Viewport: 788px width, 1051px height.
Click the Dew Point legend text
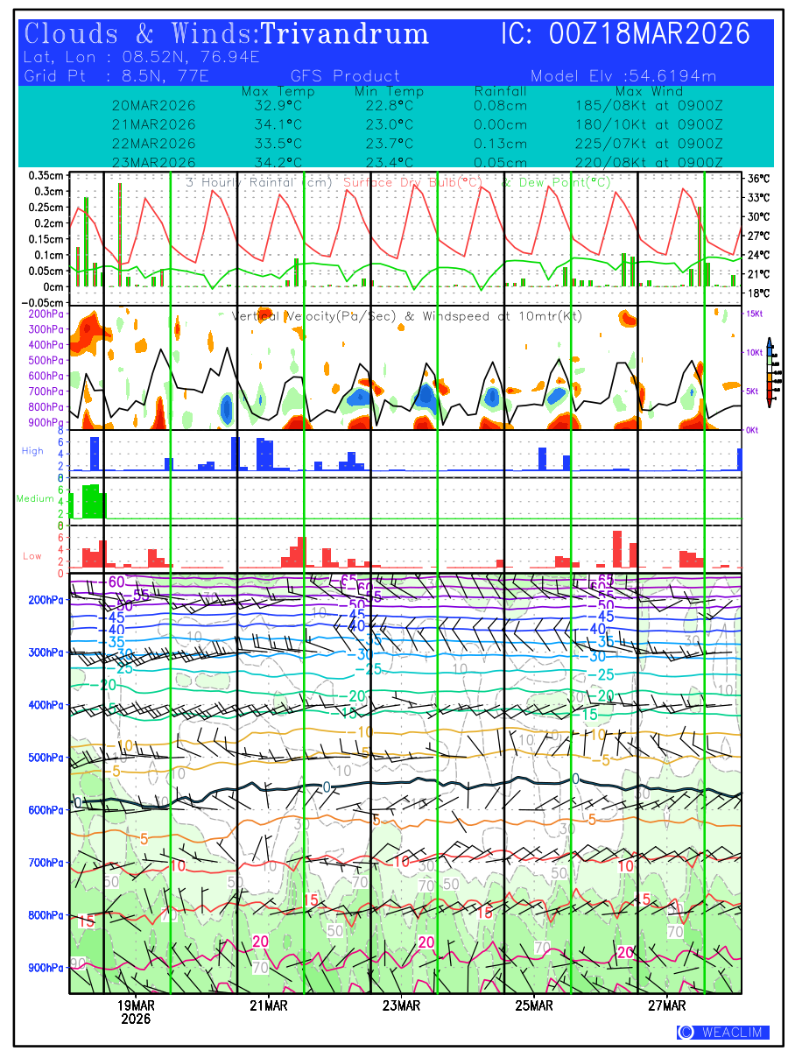[x=556, y=182]
